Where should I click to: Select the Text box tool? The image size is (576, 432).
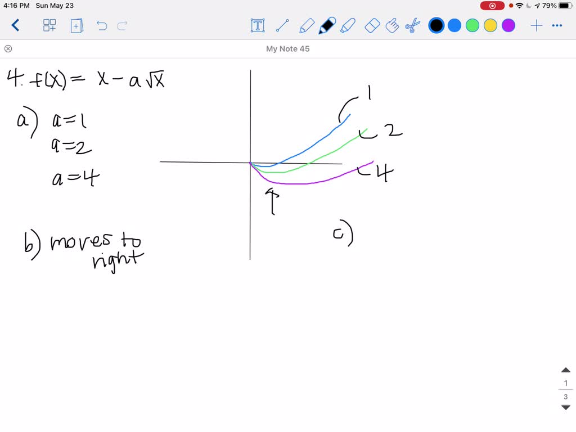(257, 25)
